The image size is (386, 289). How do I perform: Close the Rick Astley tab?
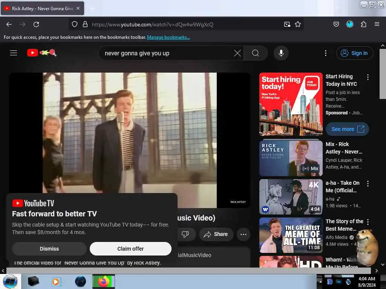click(78, 8)
